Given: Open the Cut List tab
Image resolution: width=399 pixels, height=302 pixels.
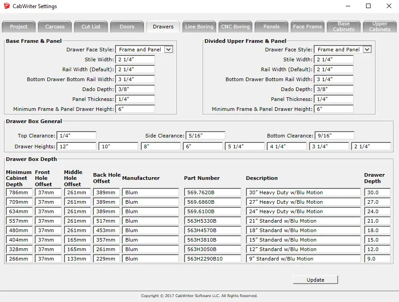Looking at the screenshot, I should [x=91, y=27].
